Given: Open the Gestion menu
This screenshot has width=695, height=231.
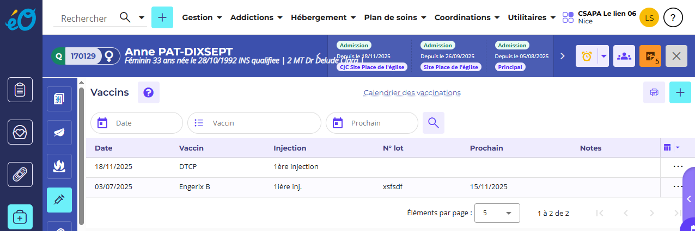Looking at the screenshot, I should click(202, 17).
